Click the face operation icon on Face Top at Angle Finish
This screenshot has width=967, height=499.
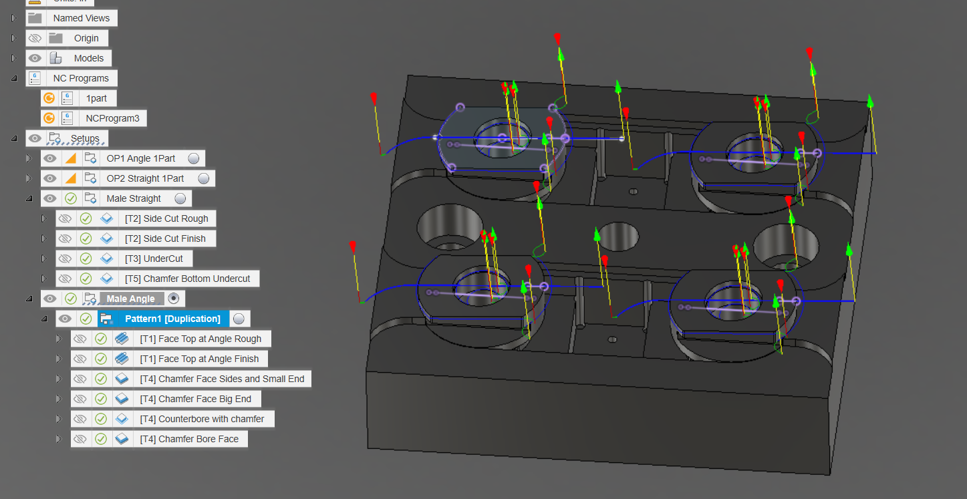coord(122,359)
